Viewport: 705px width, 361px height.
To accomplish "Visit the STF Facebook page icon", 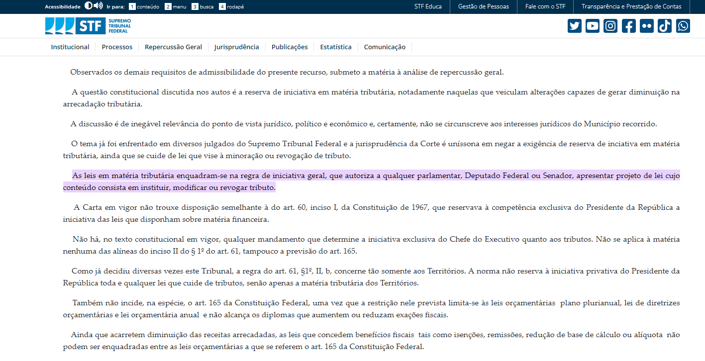I will point(628,26).
